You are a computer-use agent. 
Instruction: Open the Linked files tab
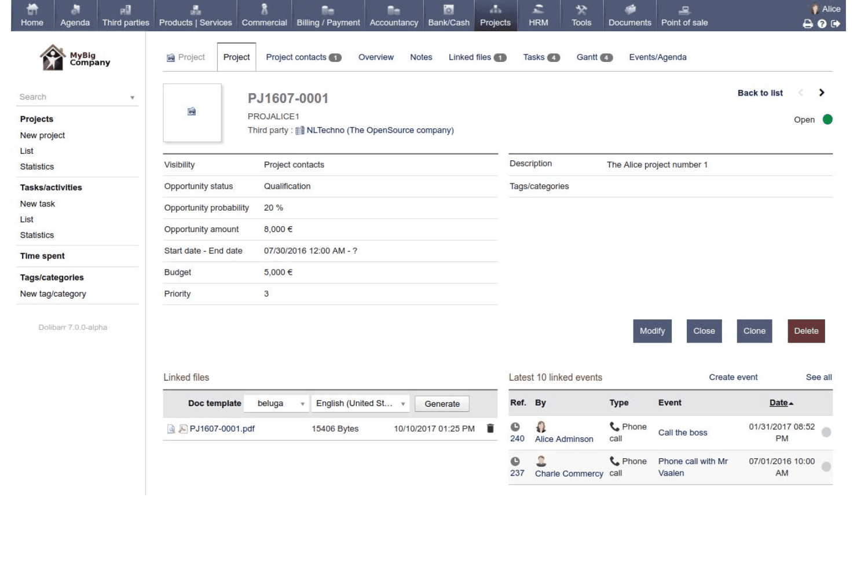point(477,57)
